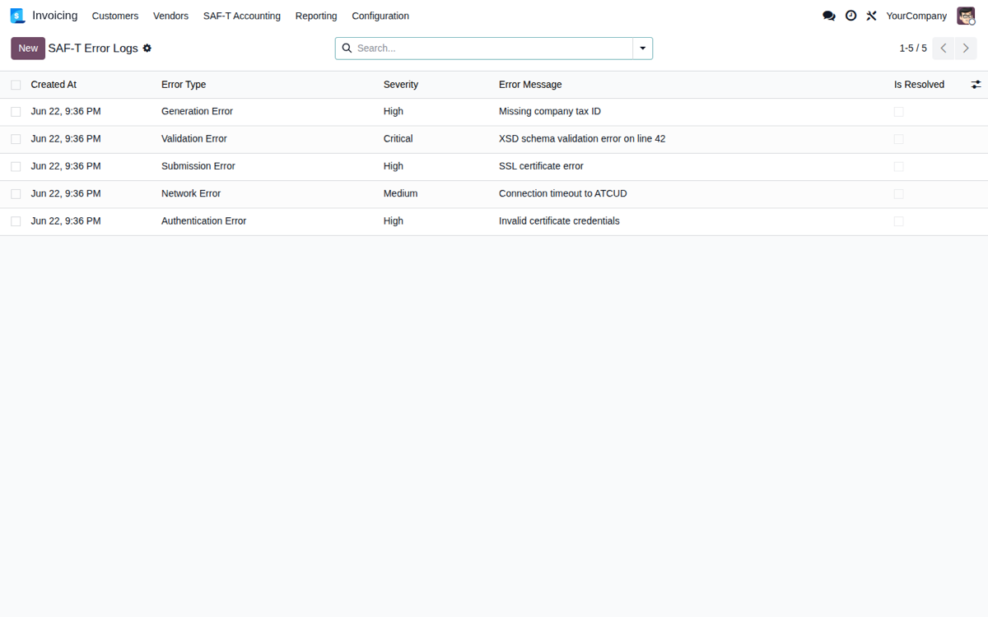This screenshot has width=988, height=617.
Task: Open the Submission Error record
Action: click(198, 166)
